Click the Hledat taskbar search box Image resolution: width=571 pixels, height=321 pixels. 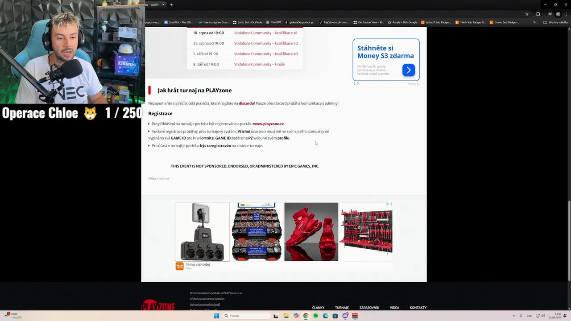247,316
